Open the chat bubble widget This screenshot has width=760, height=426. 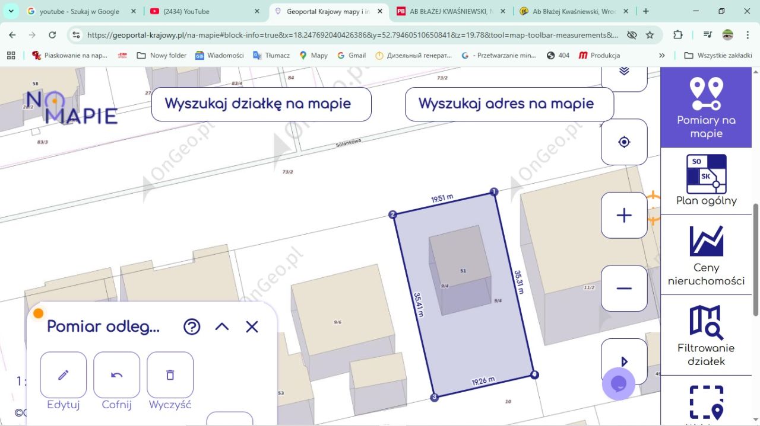click(619, 384)
